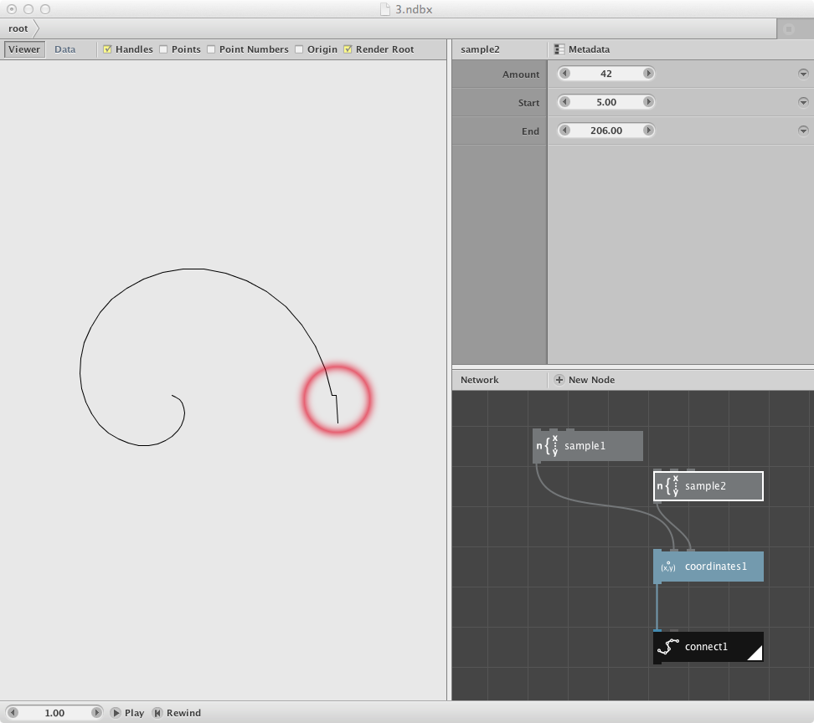Image resolution: width=814 pixels, height=723 pixels.
Task: Click the sample1 node icon
Action: pos(547,445)
